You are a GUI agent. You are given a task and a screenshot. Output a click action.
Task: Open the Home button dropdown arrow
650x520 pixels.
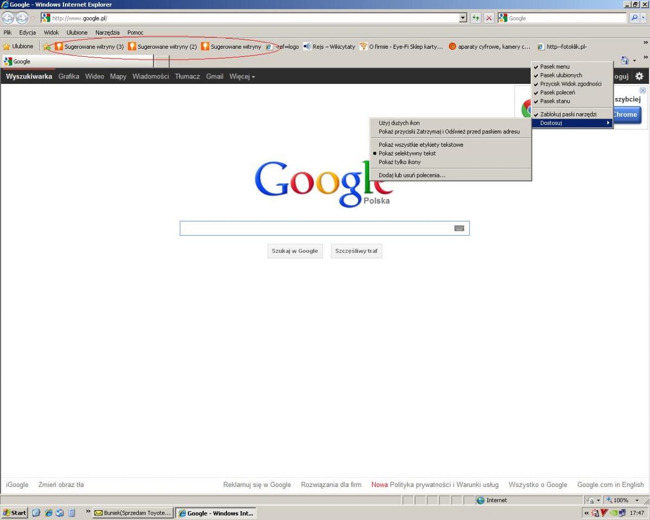[634, 61]
